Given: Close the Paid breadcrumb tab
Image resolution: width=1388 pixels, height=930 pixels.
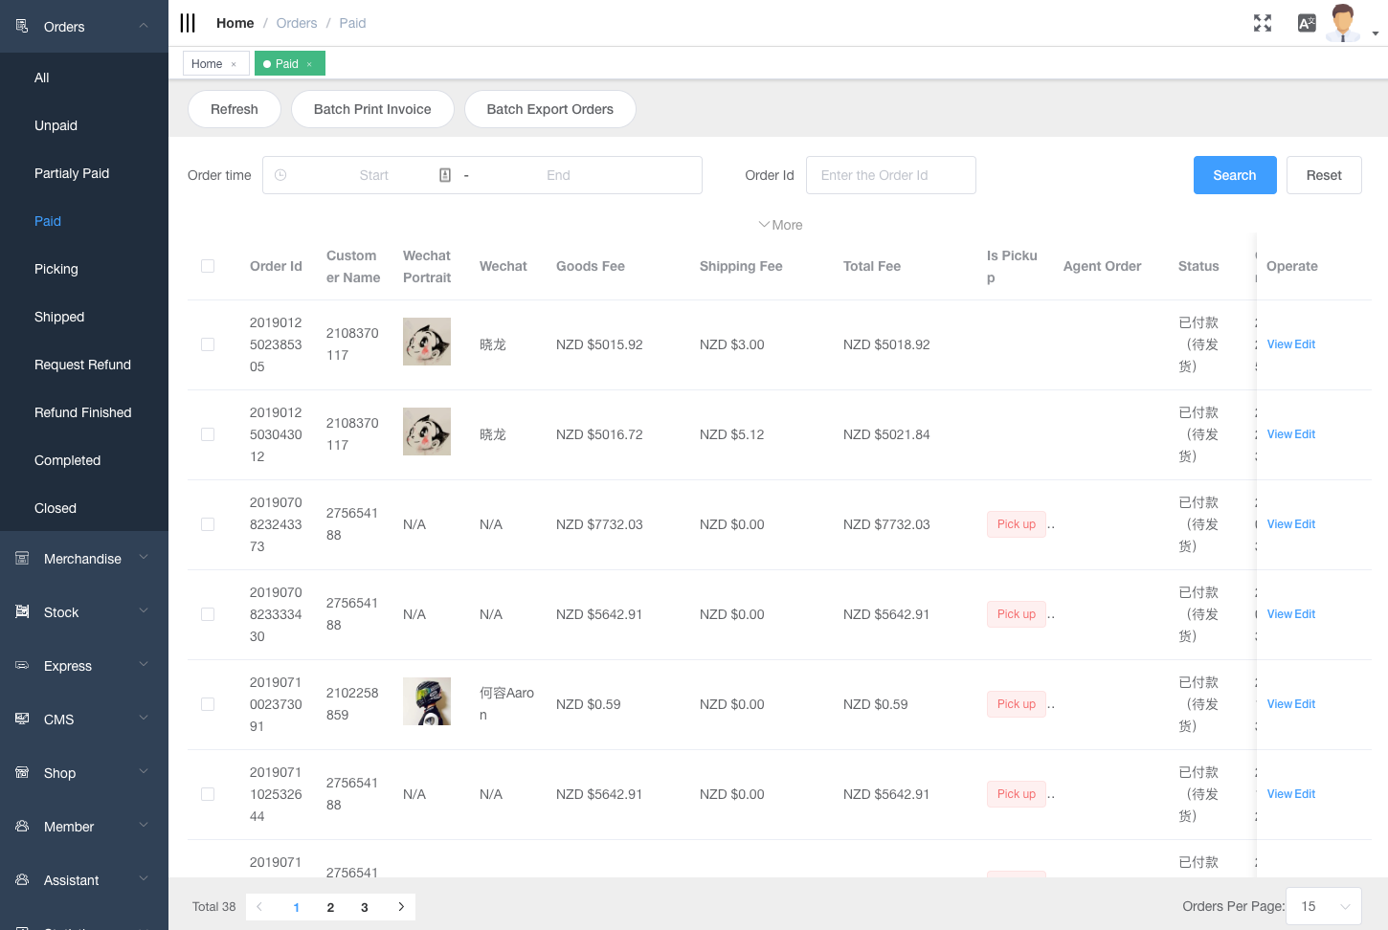Looking at the screenshot, I should point(307,63).
